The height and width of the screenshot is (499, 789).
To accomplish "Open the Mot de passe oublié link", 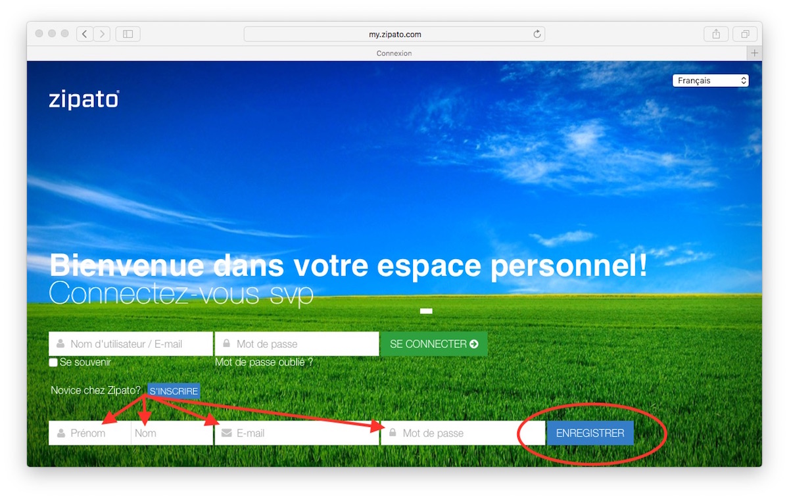I will coord(264,362).
